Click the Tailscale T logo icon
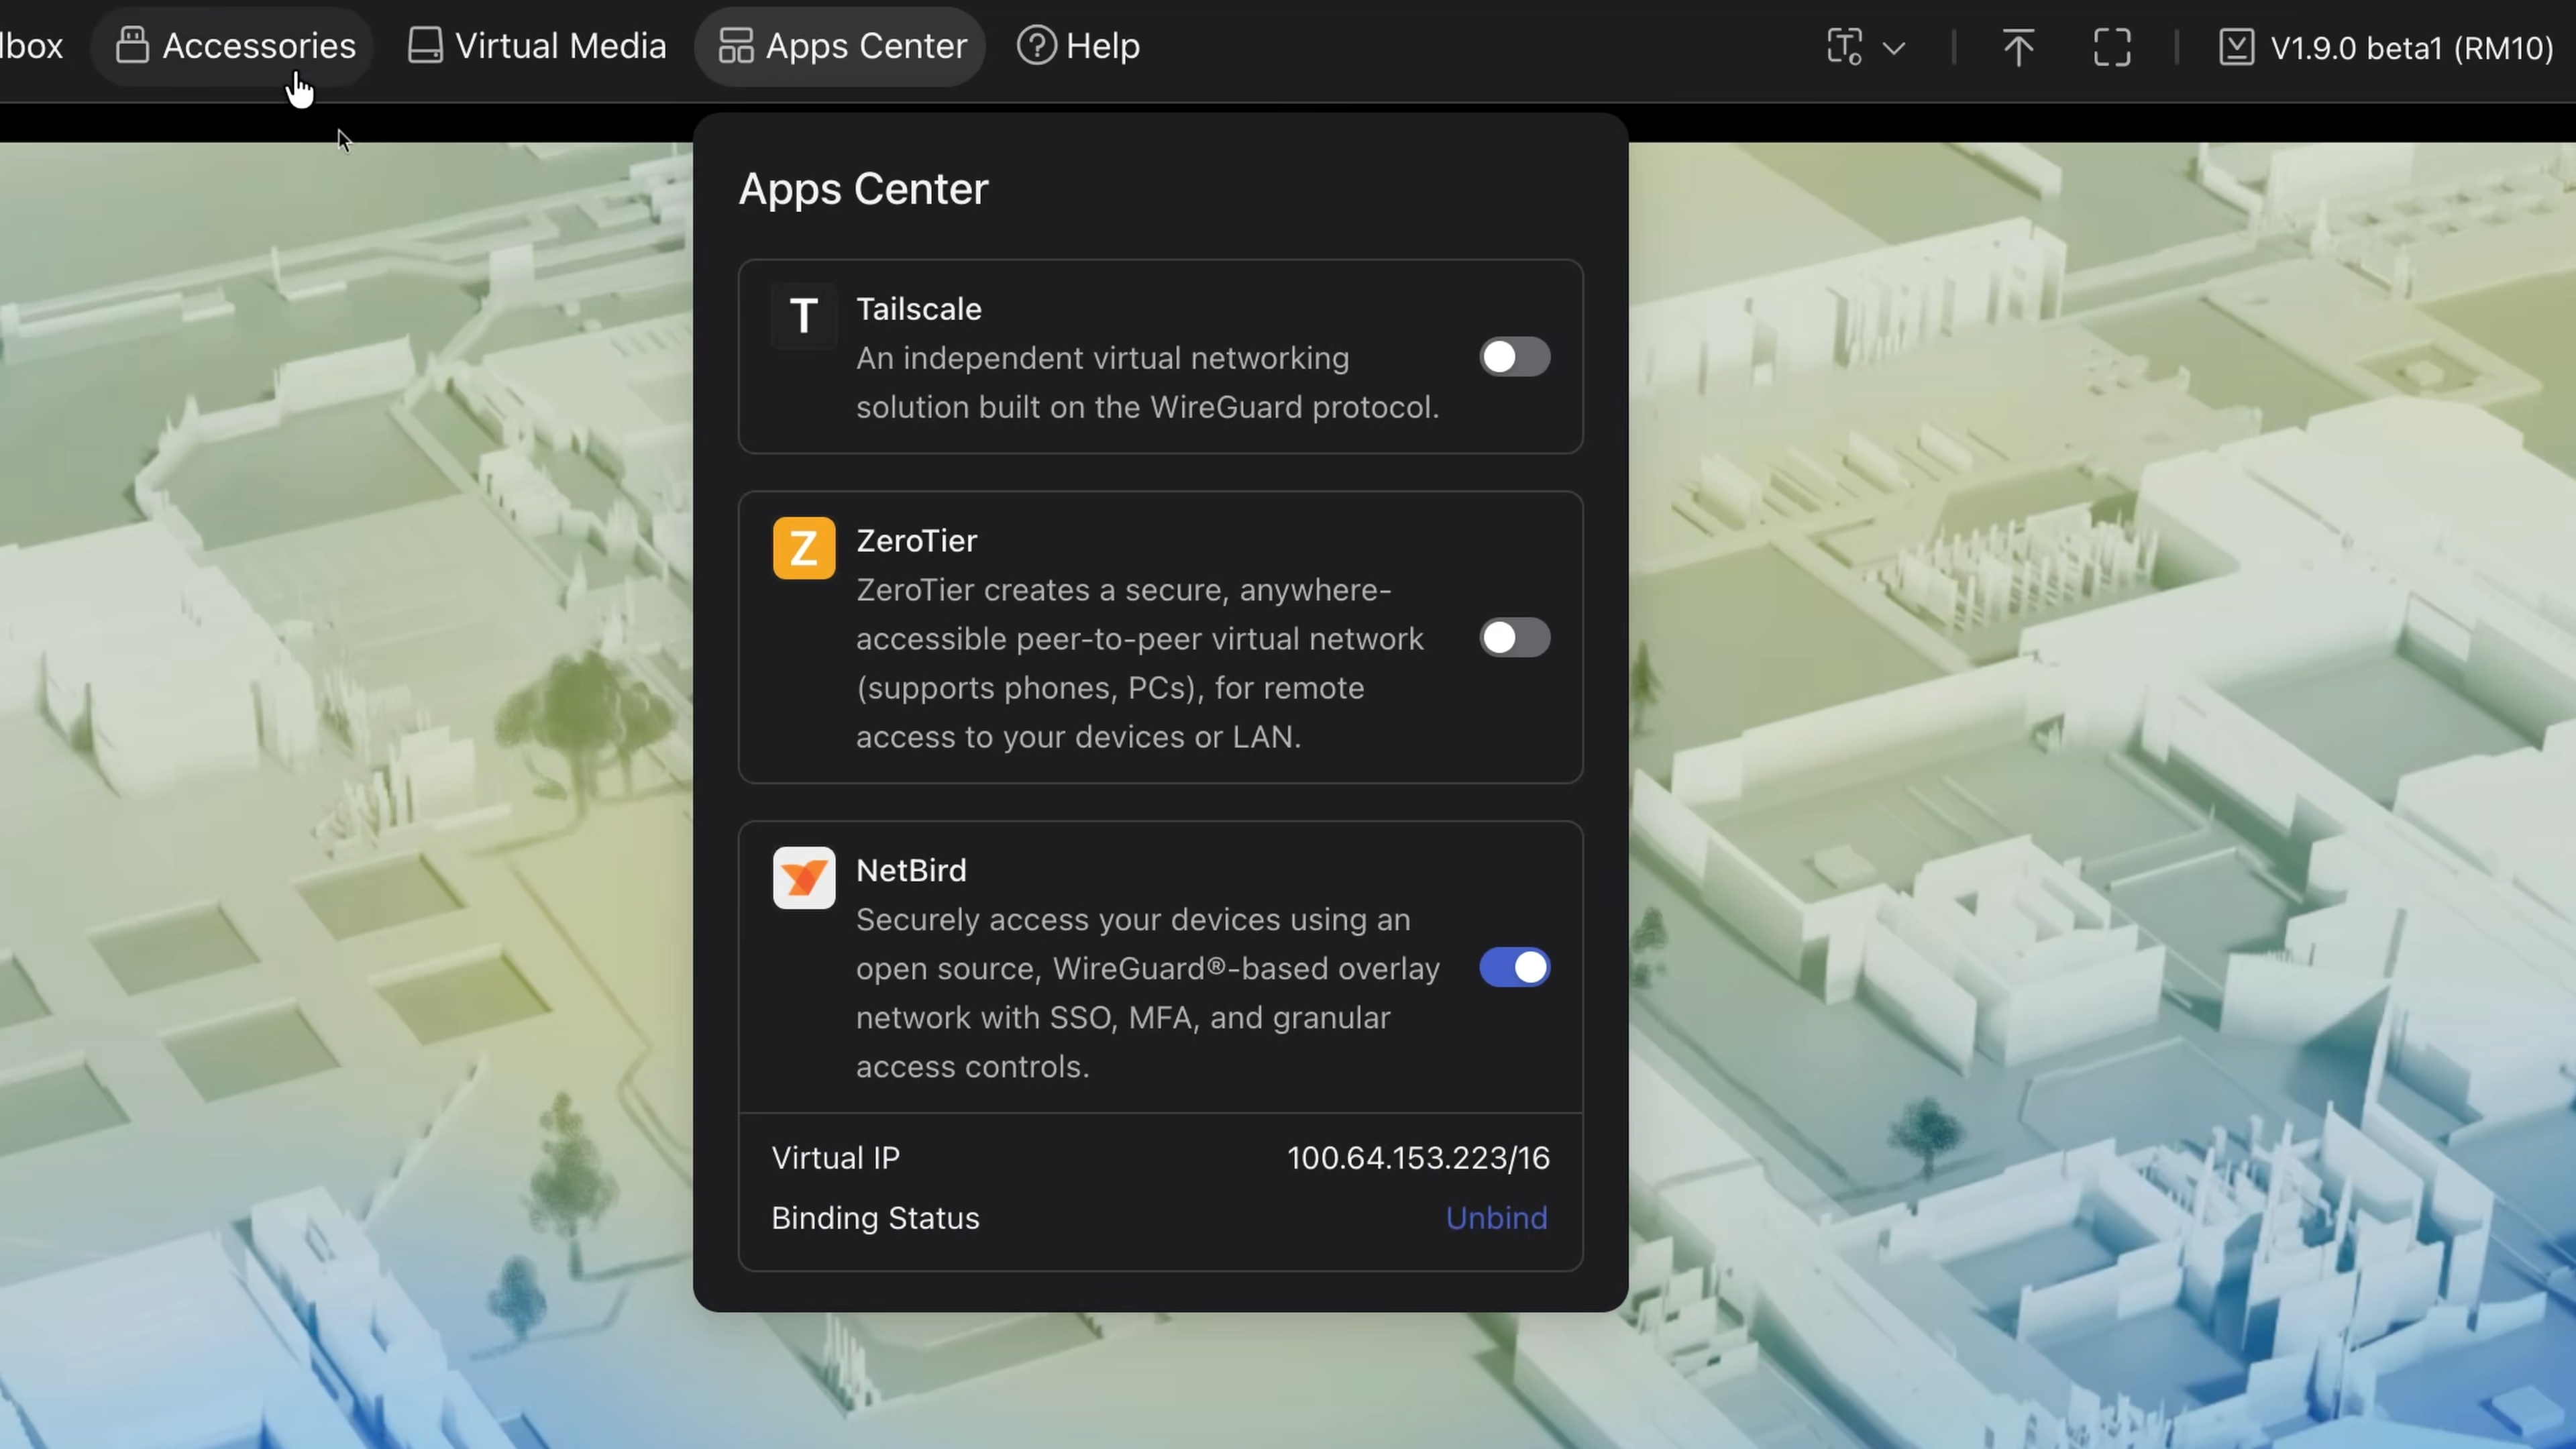This screenshot has width=2576, height=1449. [804, 316]
